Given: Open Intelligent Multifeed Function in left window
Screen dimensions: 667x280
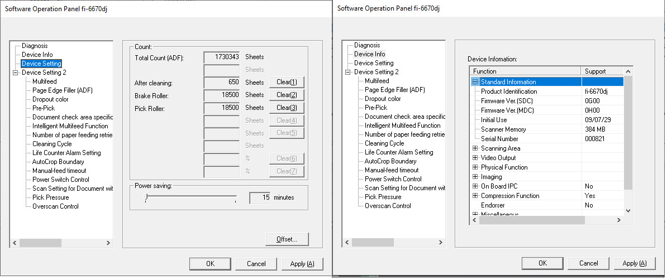Looking at the screenshot, I should 70,126.
